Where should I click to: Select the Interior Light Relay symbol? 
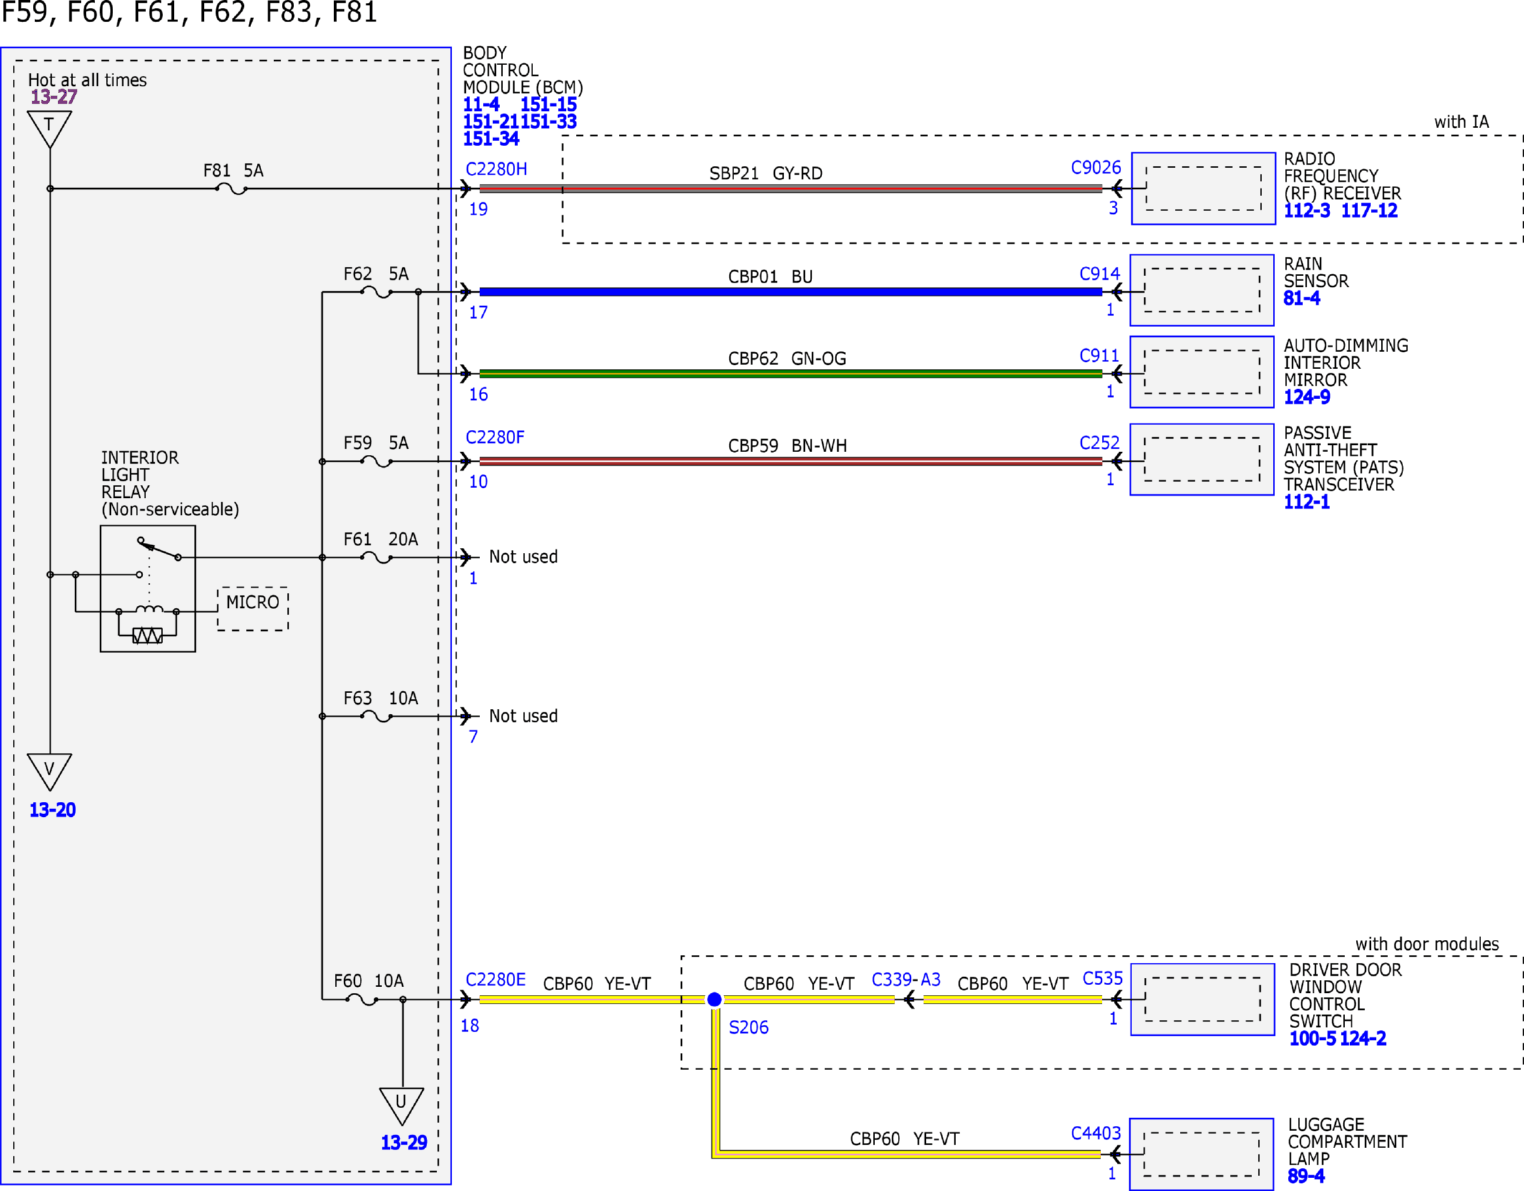pos(147,589)
